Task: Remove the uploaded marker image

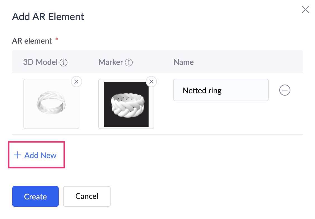Action: coord(151,82)
